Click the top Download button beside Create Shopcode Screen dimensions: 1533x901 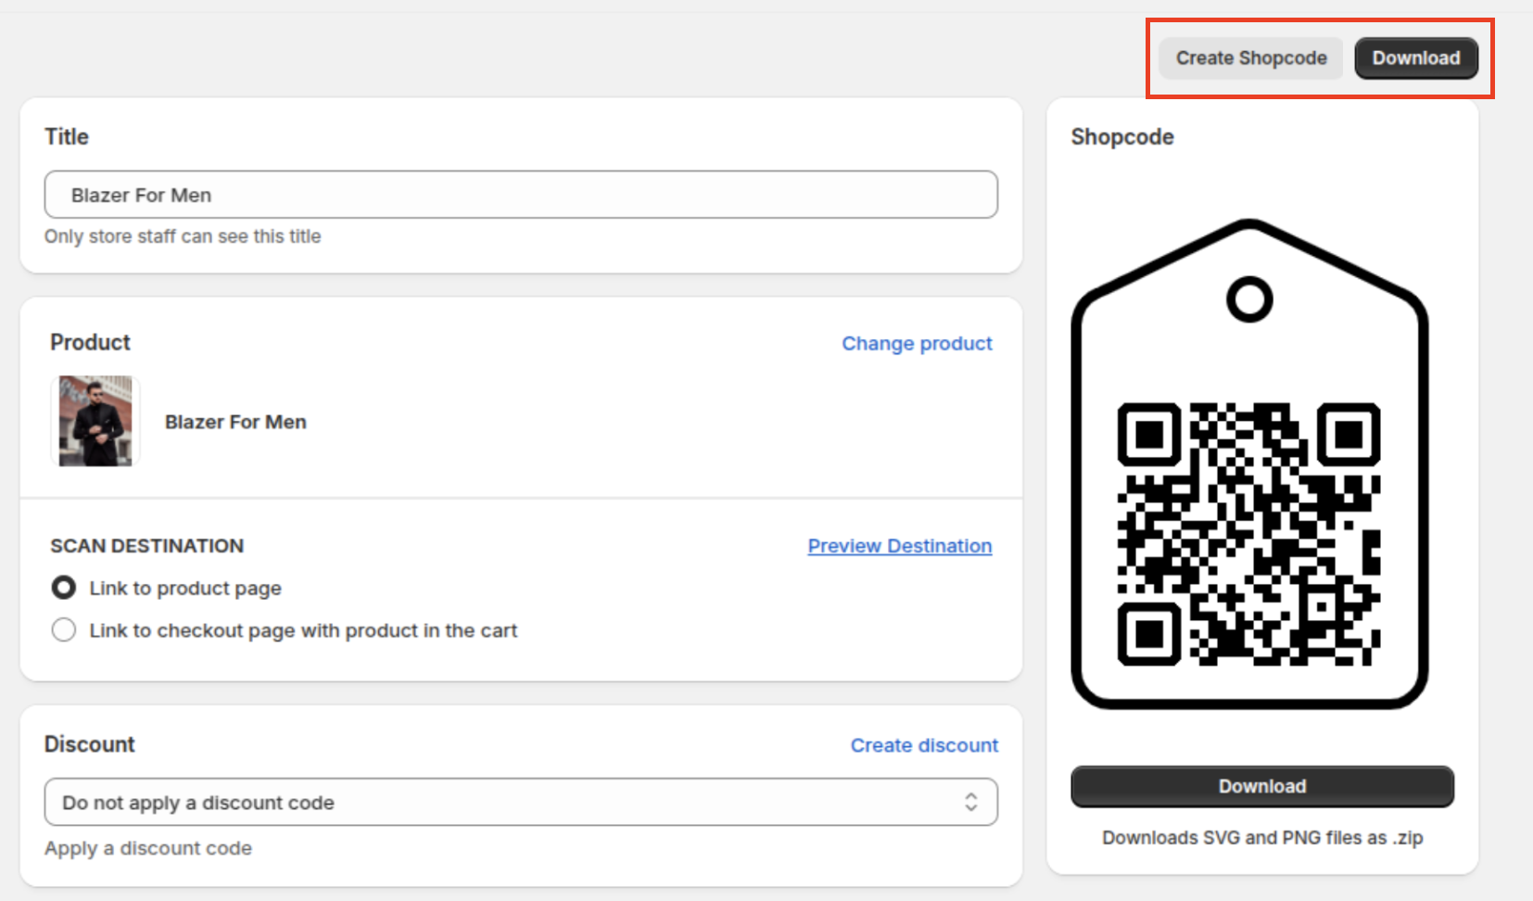(1415, 58)
